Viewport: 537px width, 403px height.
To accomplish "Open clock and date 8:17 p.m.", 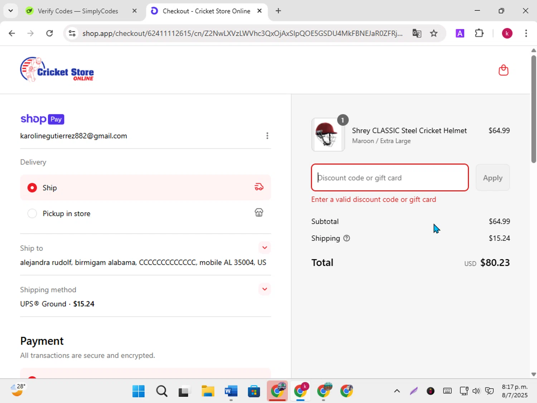I will pos(514,391).
